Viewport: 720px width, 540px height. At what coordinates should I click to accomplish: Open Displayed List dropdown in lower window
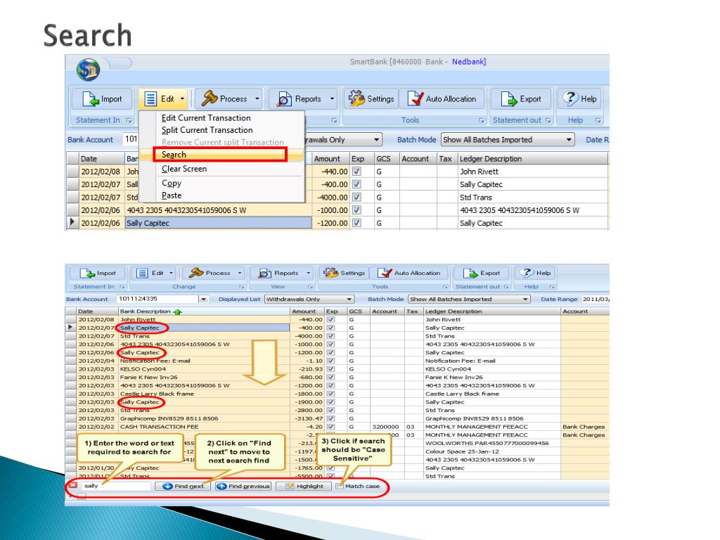click(x=349, y=300)
